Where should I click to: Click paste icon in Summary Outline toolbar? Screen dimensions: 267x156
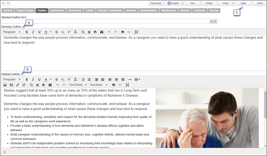pyautogui.click(x=95, y=32)
